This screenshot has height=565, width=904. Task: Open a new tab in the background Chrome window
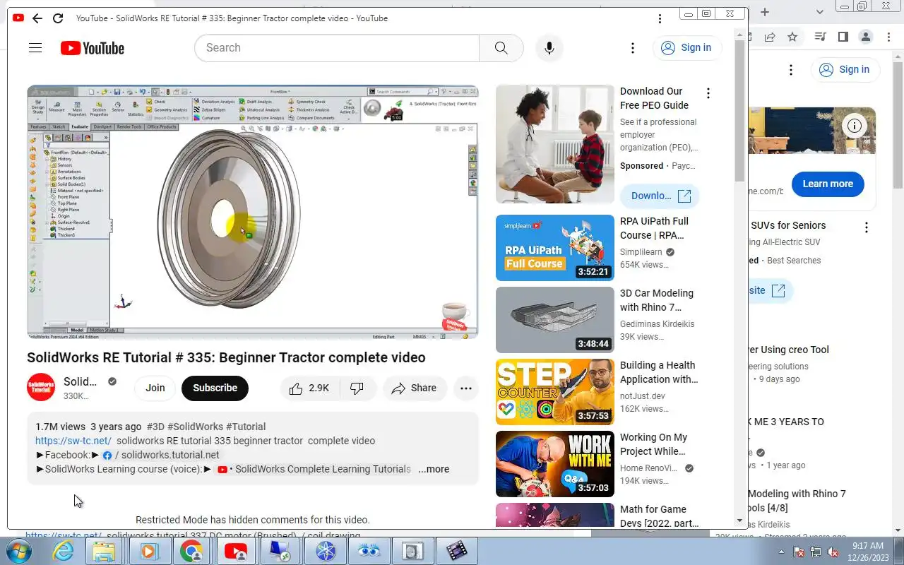(x=765, y=12)
